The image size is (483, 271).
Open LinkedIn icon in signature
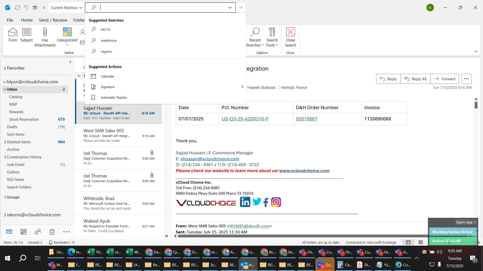tap(245, 202)
